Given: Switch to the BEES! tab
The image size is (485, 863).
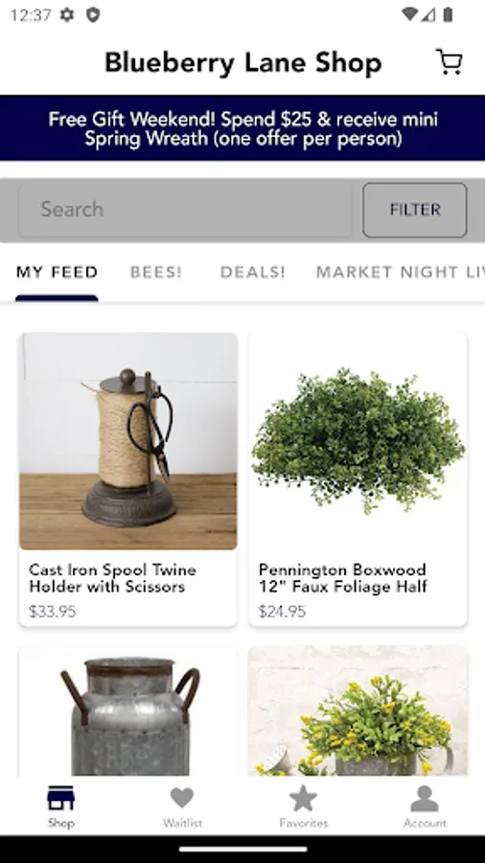Looking at the screenshot, I should pos(156,272).
